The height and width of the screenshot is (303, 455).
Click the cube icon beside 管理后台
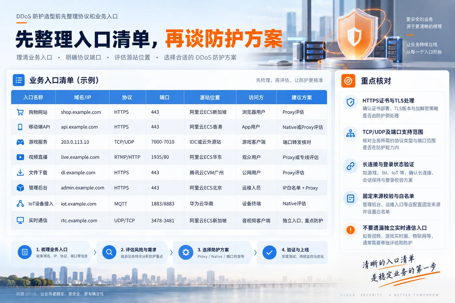[20, 188]
